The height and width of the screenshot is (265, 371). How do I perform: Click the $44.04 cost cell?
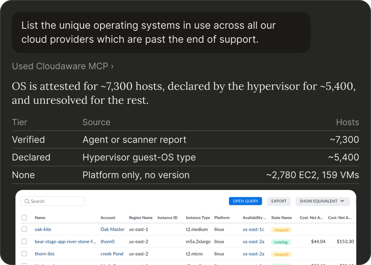click(x=318, y=241)
